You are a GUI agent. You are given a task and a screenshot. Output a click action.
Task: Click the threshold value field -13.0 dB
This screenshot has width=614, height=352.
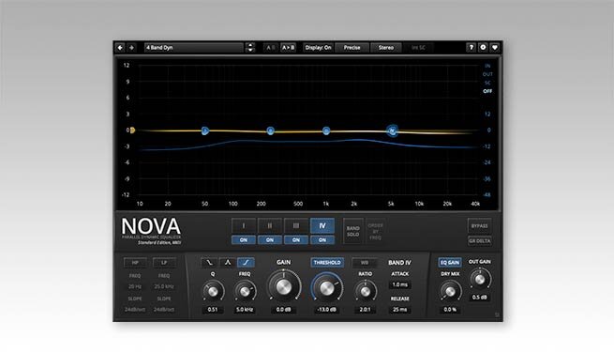(x=327, y=310)
